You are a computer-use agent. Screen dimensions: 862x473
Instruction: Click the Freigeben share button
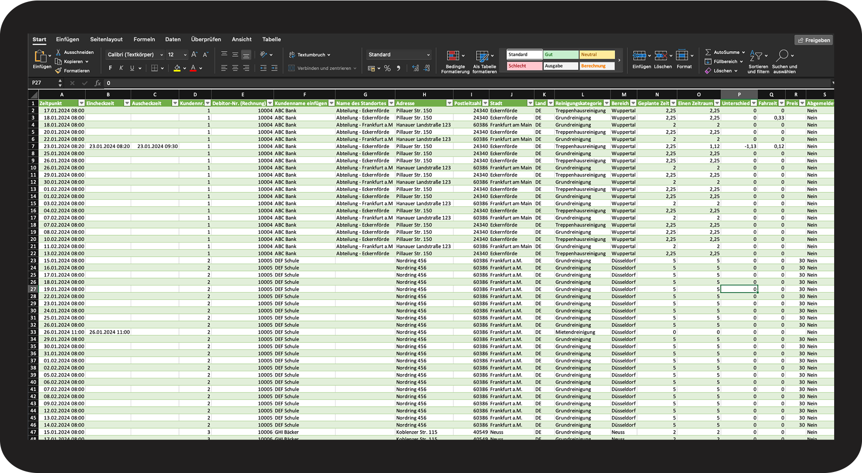pyautogui.click(x=814, y=40)
